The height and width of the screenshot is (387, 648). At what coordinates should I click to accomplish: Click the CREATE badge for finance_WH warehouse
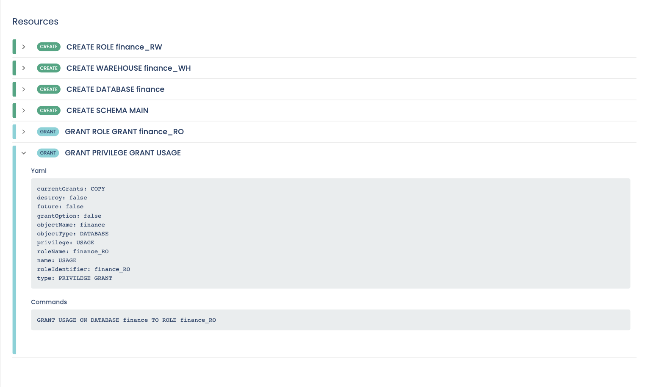click(x=49, y=68)
